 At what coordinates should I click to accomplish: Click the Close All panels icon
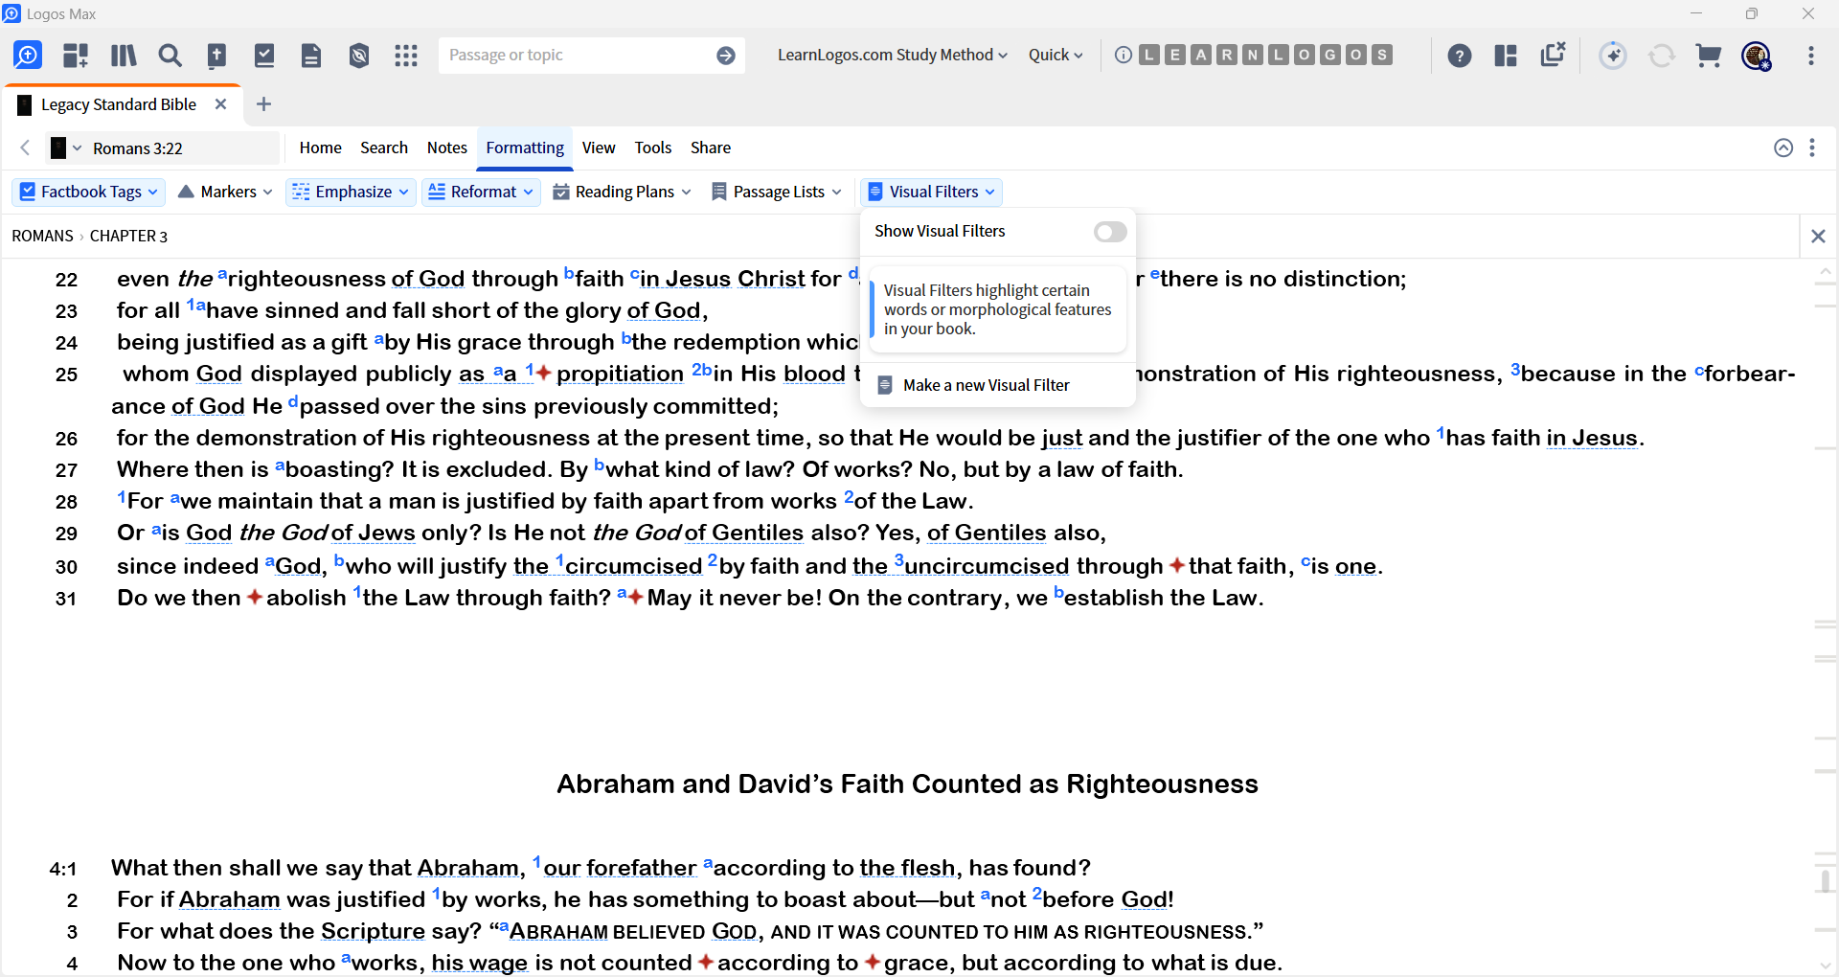[1553, 55]
